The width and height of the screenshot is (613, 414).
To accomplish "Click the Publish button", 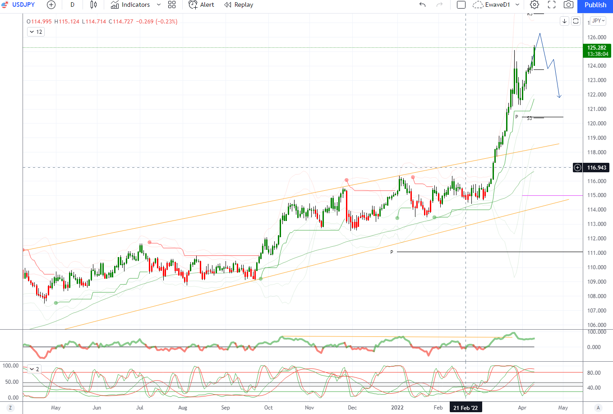I will (595, 5).
